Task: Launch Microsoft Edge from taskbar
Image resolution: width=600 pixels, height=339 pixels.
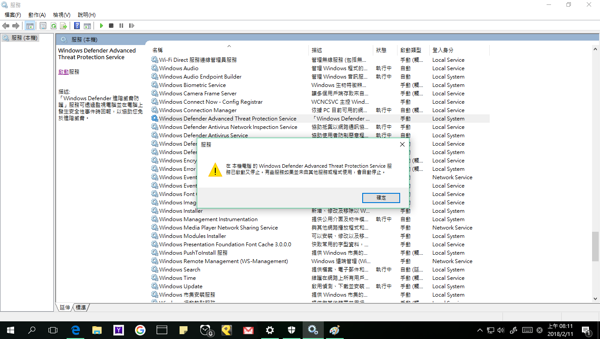Action: point(75,330)
